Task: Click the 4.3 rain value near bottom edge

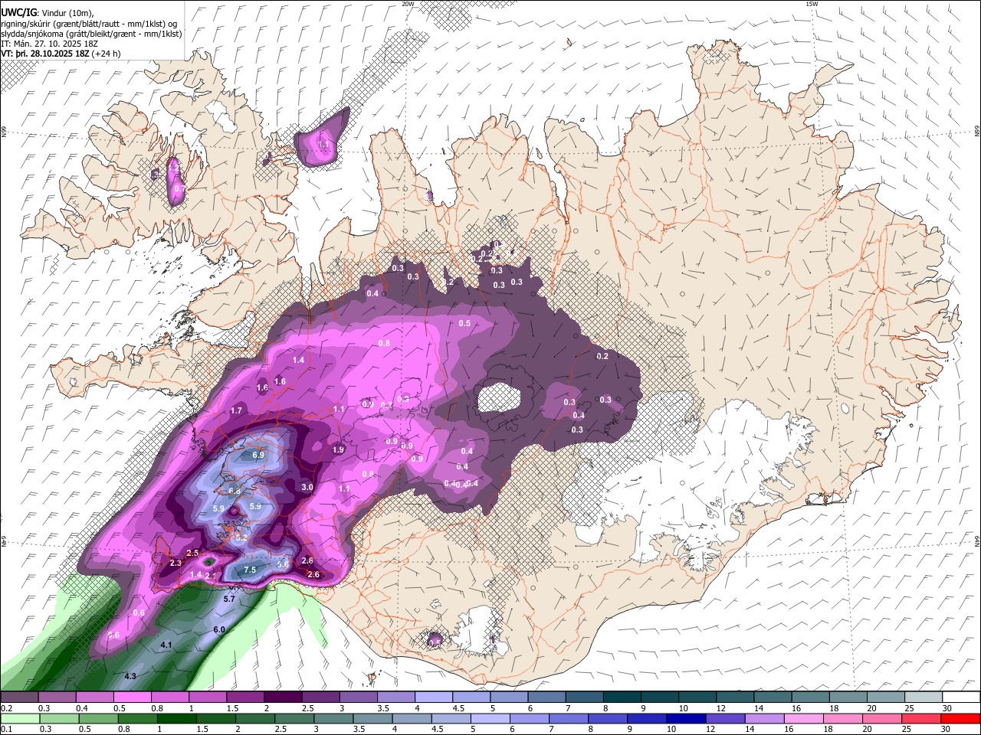Action: [x=130, y=676]
